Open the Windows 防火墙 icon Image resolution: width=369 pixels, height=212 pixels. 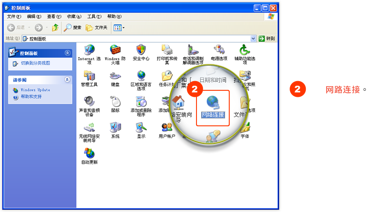point(115,50)
